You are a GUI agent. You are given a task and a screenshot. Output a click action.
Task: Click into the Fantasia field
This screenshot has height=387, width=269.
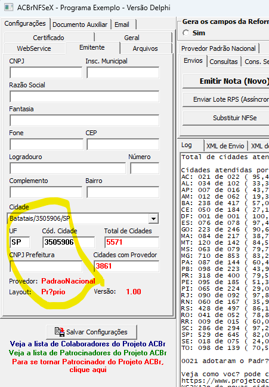(x=85, y=121)
